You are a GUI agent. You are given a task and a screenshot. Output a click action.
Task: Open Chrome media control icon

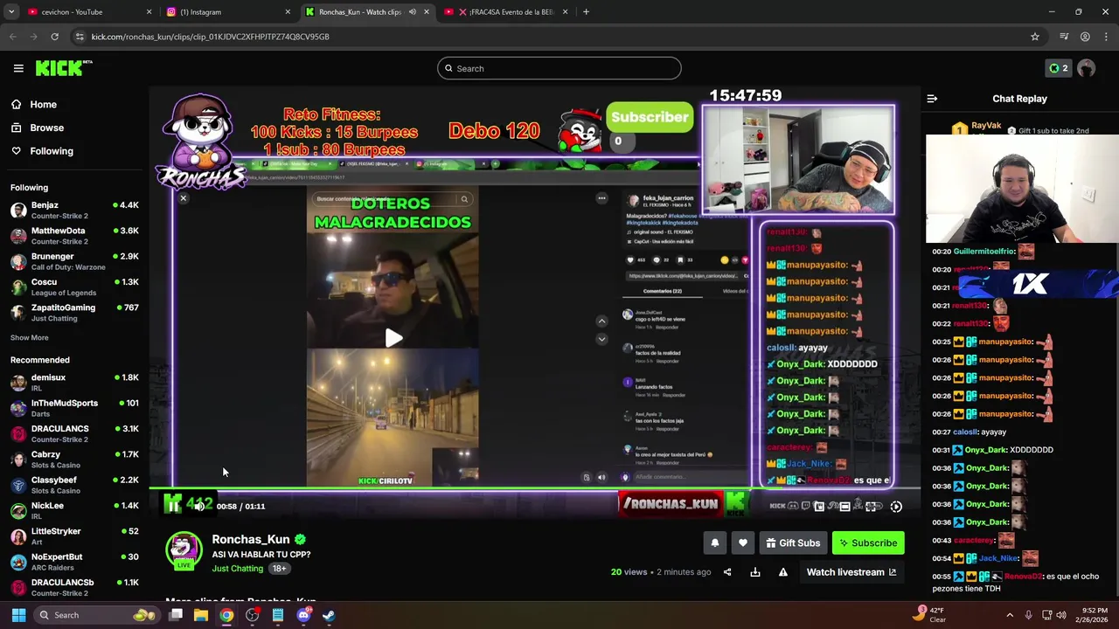click(x=1064, y=37)
